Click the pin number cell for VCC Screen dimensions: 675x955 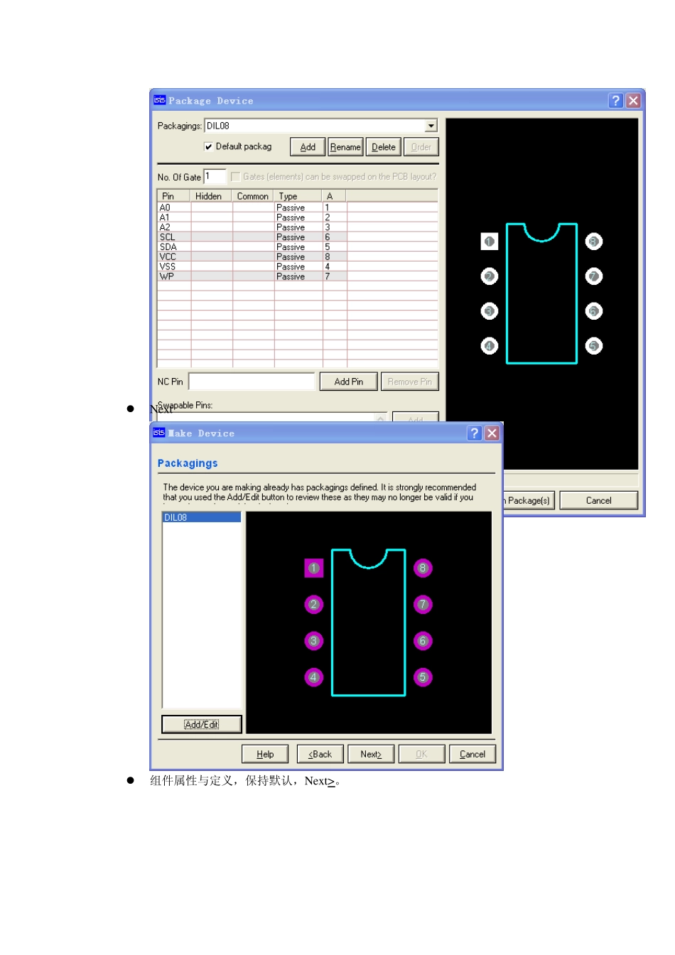point(335,257)
